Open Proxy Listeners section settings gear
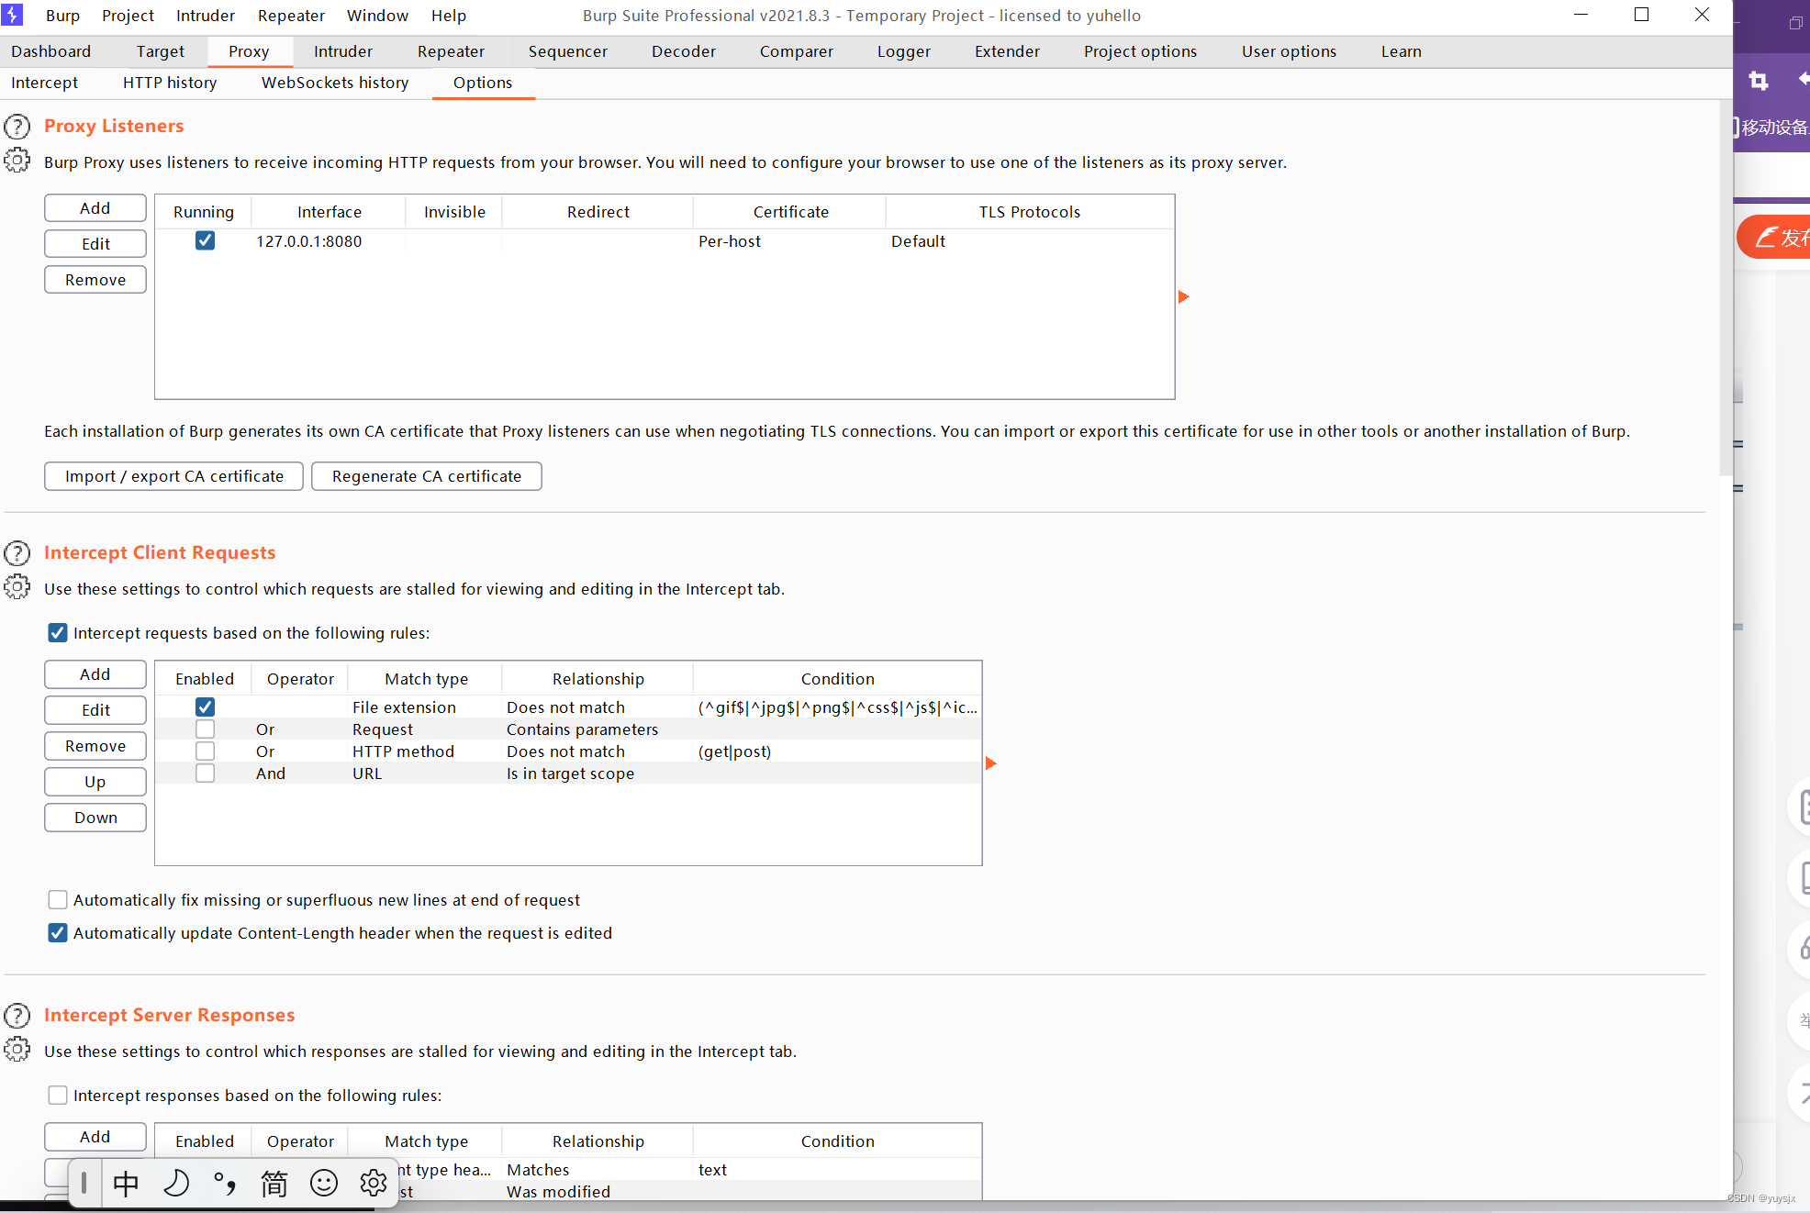The image size is (1810, 1213). (x=17, y=161)
